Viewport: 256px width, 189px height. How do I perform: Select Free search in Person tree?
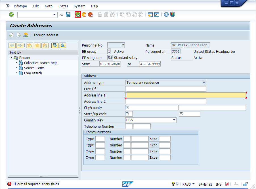[33, 73]
